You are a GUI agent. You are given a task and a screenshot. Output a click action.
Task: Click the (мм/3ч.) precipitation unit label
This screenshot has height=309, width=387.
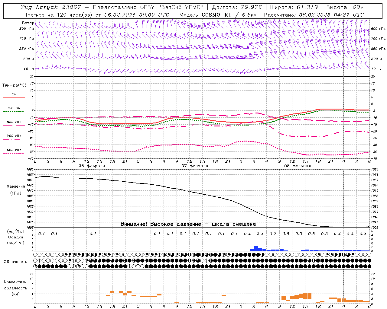coord(16,231)
